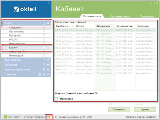160x120 pixels.
Task: Open Показать очередь ожидания link
Action: coord(141,117)
